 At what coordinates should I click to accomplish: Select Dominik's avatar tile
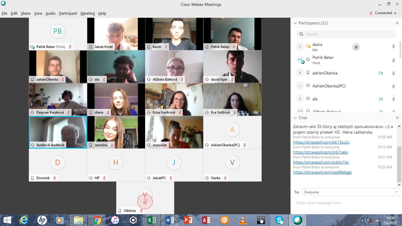click(58, 165)
